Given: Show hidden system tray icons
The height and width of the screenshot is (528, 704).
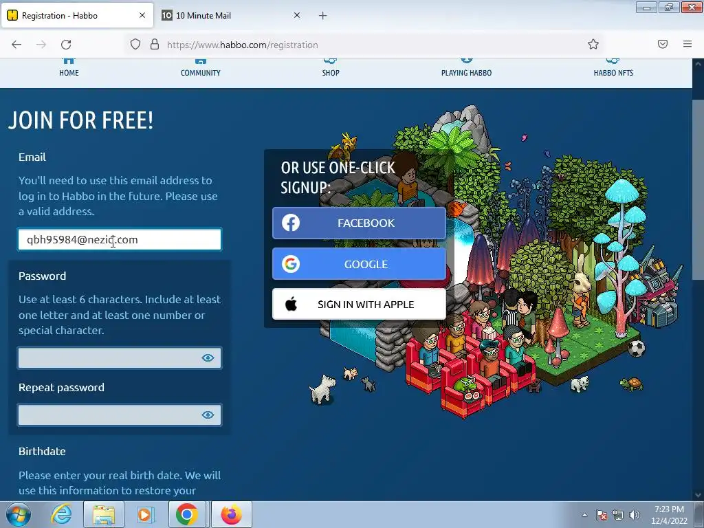Looking at the screenshot, I should [584, 515].
